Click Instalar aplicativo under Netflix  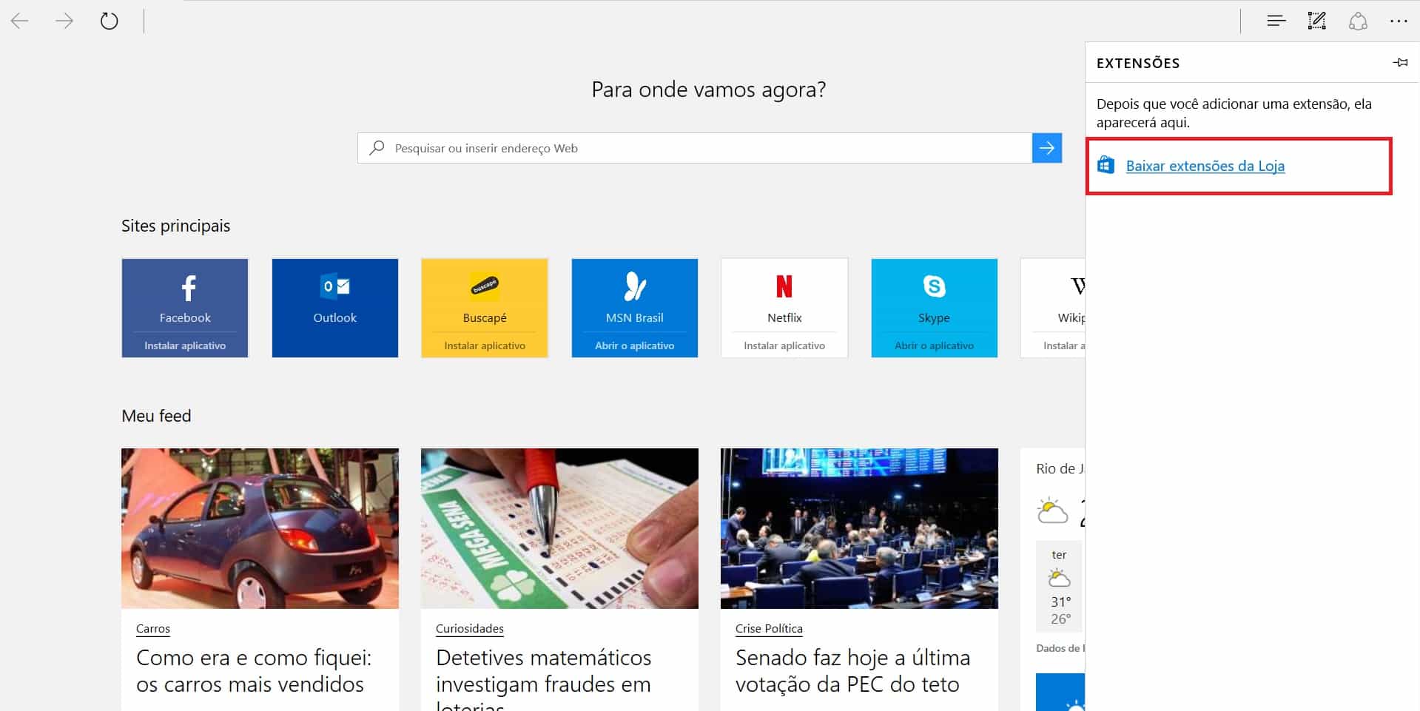(x=784, y=346)
